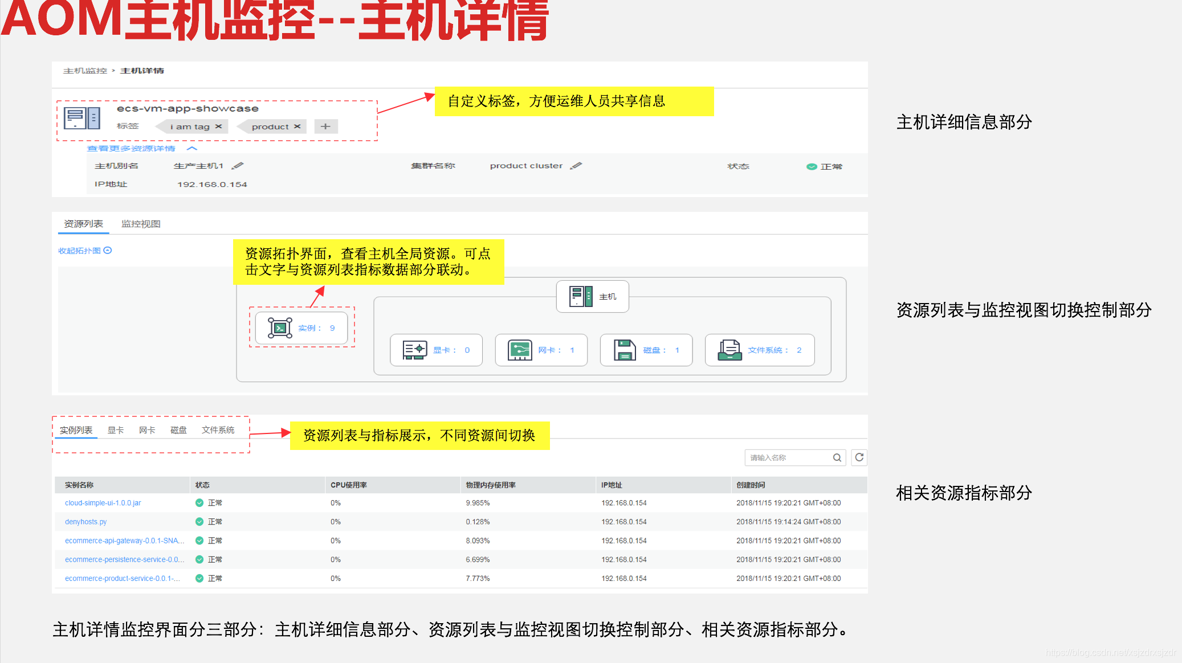Click the refresh icon next to search box
Viewport: 1182px width, 663px height.
click(859, 457)
